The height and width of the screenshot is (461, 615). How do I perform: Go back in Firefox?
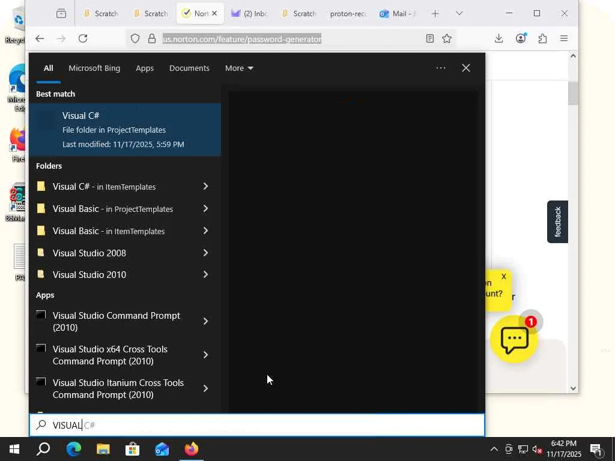pyautogui.click(x=40, y=38)
